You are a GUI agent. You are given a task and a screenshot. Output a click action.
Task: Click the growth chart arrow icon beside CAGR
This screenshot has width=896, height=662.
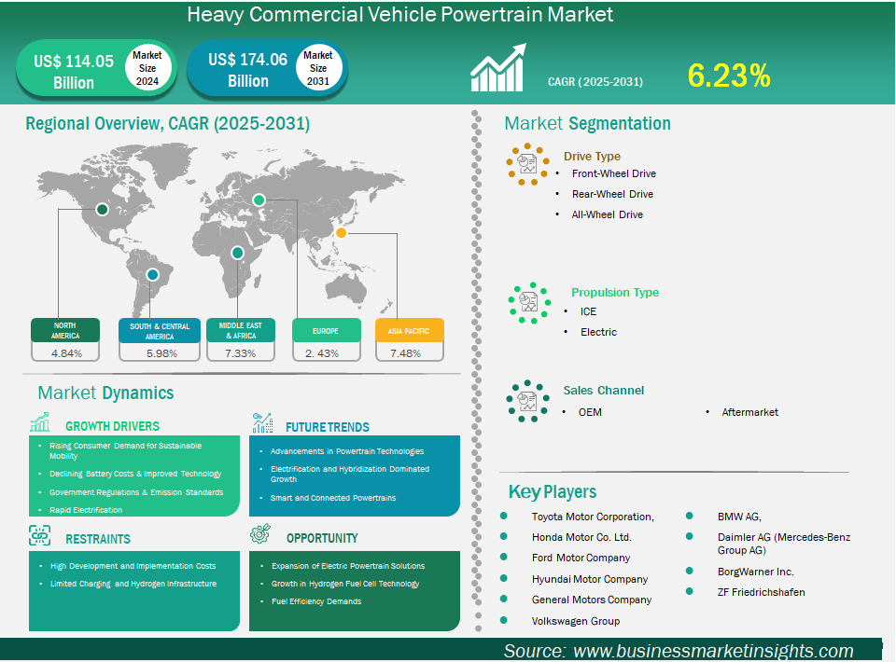(x=497, y=67)
